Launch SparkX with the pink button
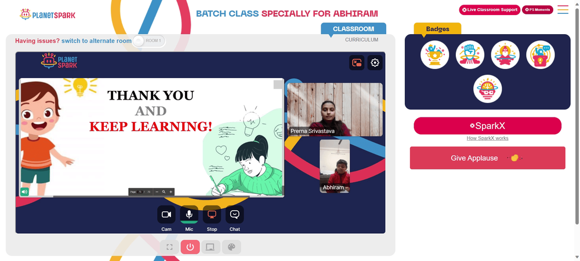Image resolution: width=580 pixels, height=261 pixels. pyautogui.click(x=488, y=126)
